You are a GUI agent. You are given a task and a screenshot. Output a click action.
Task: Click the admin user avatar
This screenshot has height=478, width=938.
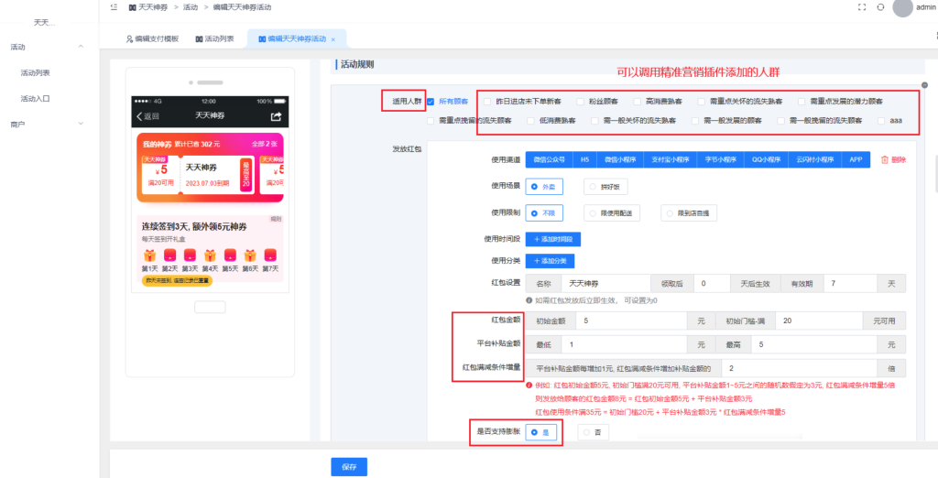tap(902, 7)
